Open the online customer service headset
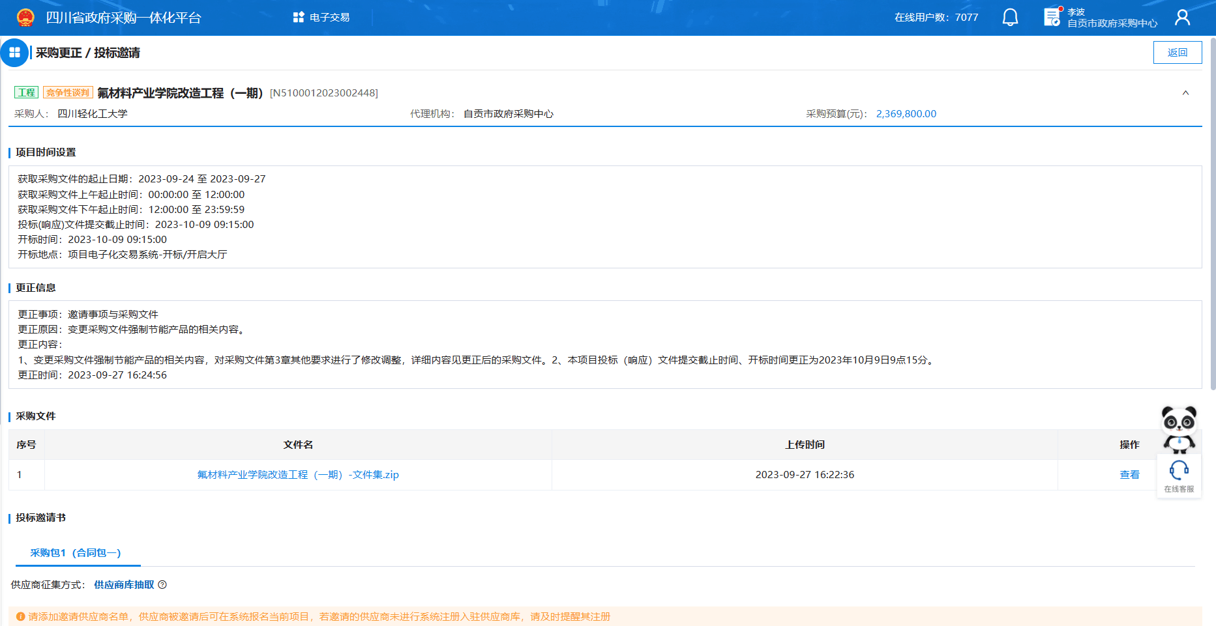 click(x=1179, y=476)
